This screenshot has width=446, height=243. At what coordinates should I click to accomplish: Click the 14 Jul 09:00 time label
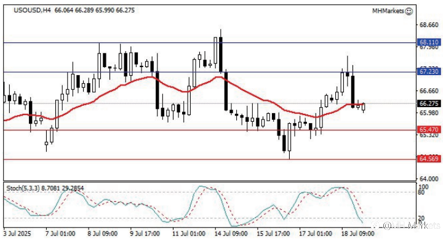(x=231, y=234)
